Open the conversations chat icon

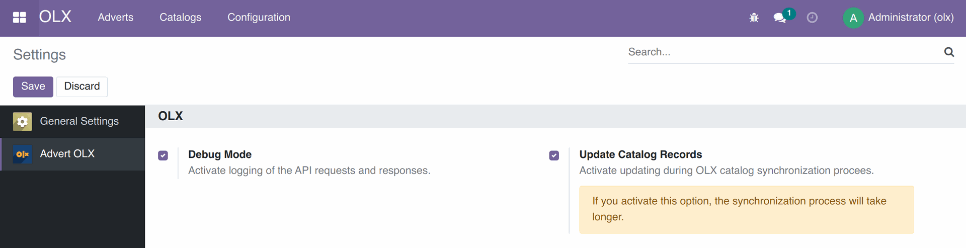point(780,18)
